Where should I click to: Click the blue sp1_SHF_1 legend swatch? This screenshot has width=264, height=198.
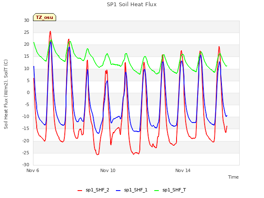point(118,191)
